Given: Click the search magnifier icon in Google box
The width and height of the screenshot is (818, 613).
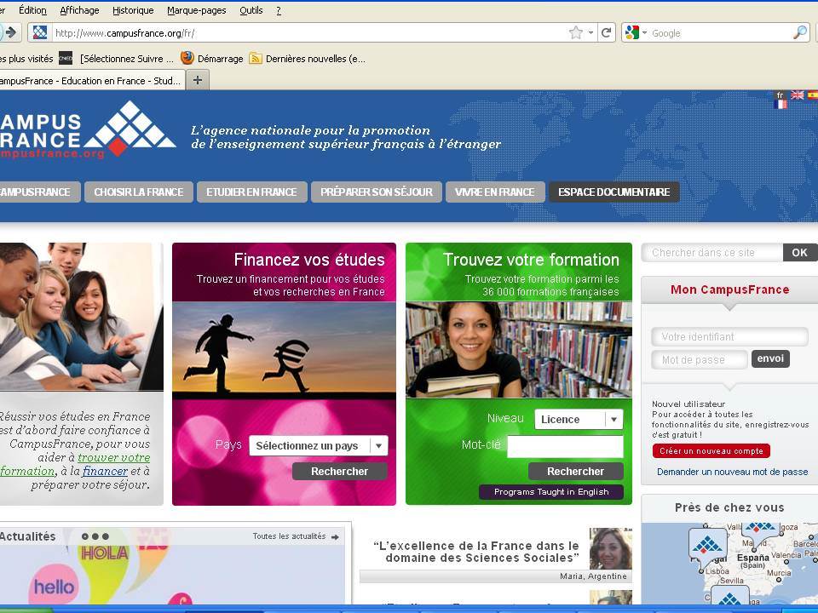Looking at the screenshot, I should [x=800, y=33].
